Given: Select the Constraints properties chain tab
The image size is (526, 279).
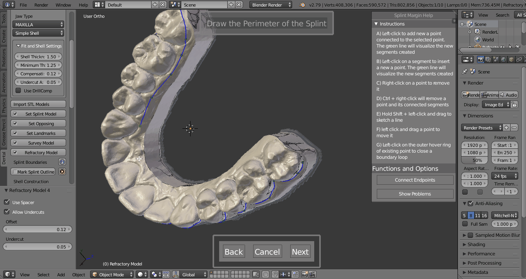Looking at the screenshot, I should point(519,60).
